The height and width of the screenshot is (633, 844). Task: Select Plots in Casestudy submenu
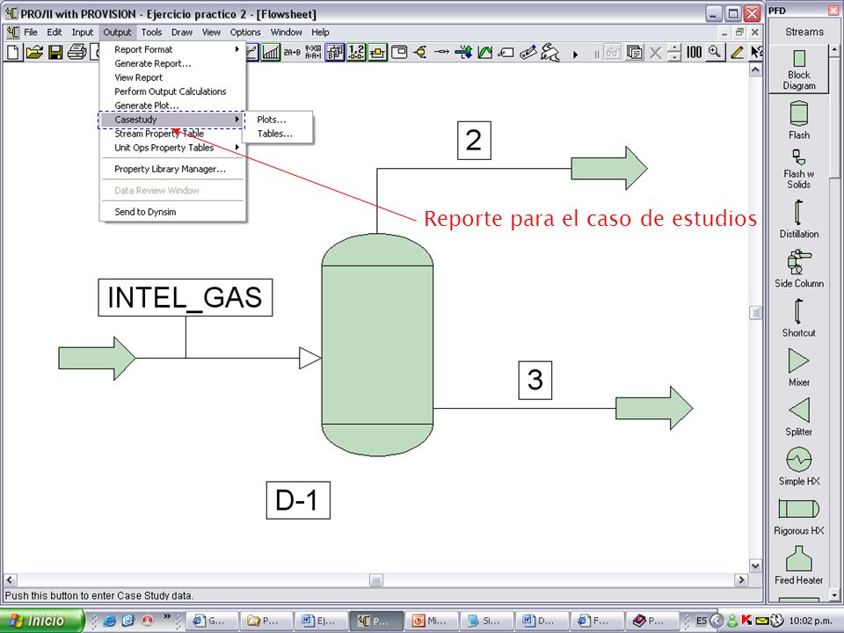pyautogui.click(x=278, y=120)
